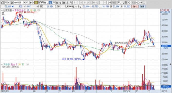Open chart settings gear icon

pyautogui.click(x=129, y=3)
